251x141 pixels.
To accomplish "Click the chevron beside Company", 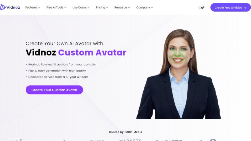I will pyautogui.click(x=152, y=7).
